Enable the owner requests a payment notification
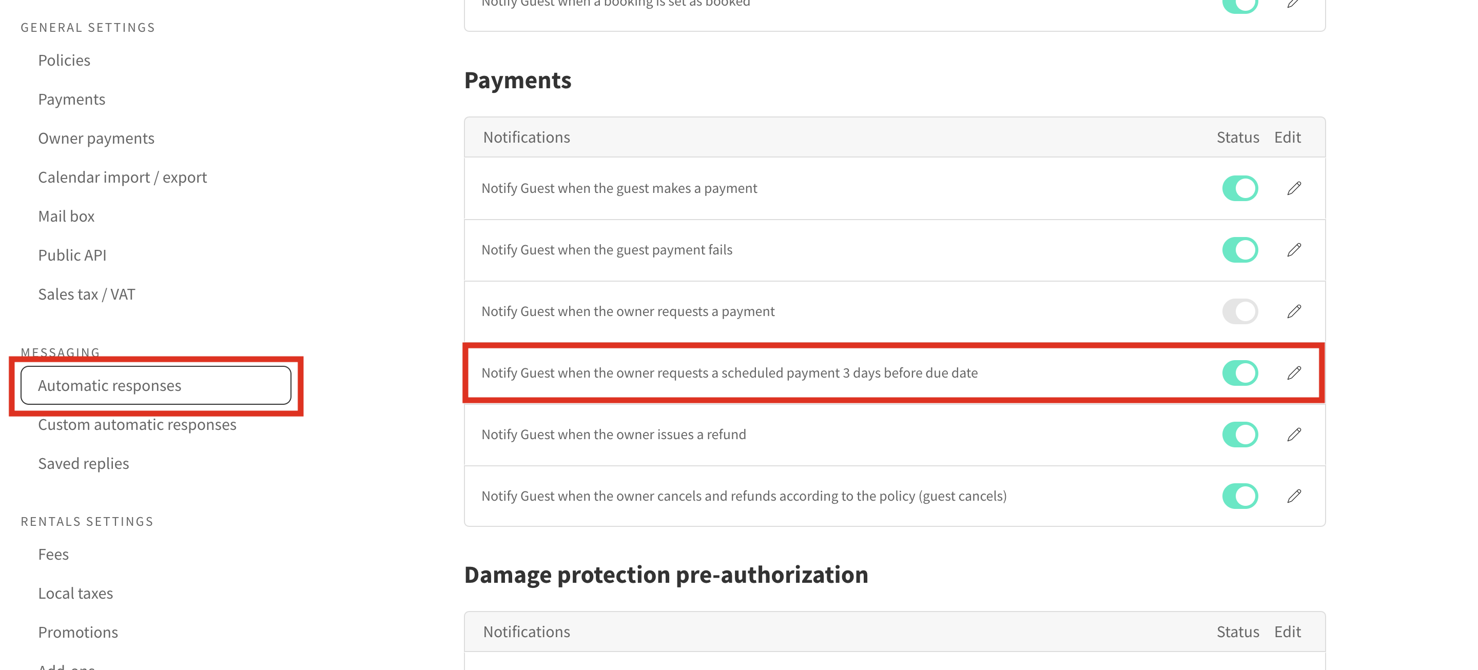The height and width of the screenshot is (670, 1478). (1240, 311)
